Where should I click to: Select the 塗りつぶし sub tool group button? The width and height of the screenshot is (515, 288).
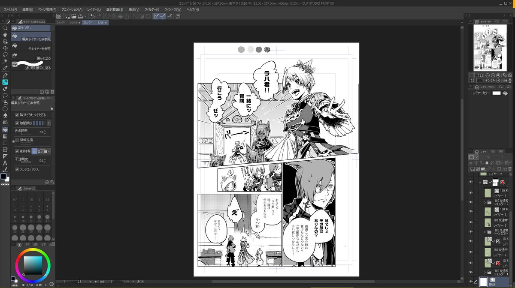pos(31,27)
